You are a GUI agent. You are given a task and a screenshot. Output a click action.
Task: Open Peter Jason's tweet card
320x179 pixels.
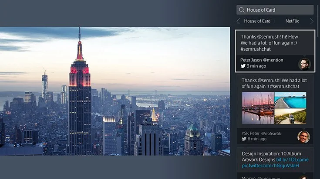tap(275, 51)
